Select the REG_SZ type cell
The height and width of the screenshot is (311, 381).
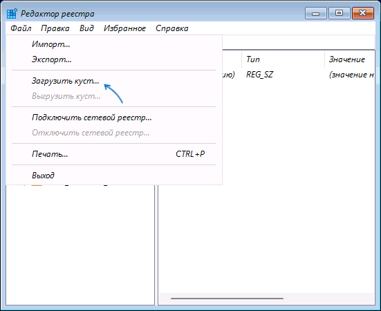click(259, 74)
